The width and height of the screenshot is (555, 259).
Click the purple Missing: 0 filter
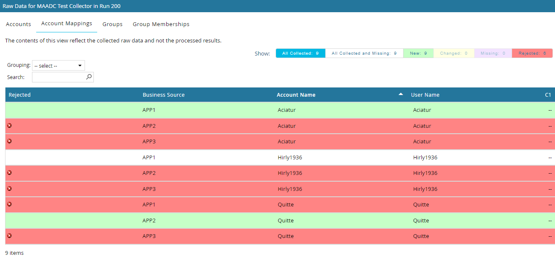pyautogui.click(x=493, y=53)
